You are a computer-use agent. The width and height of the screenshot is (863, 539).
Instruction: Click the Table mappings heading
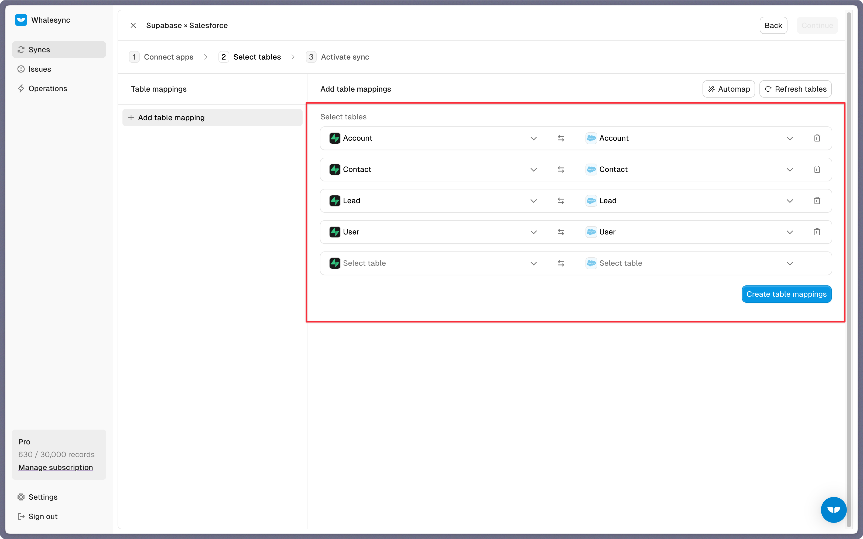(x=159, y=89)
